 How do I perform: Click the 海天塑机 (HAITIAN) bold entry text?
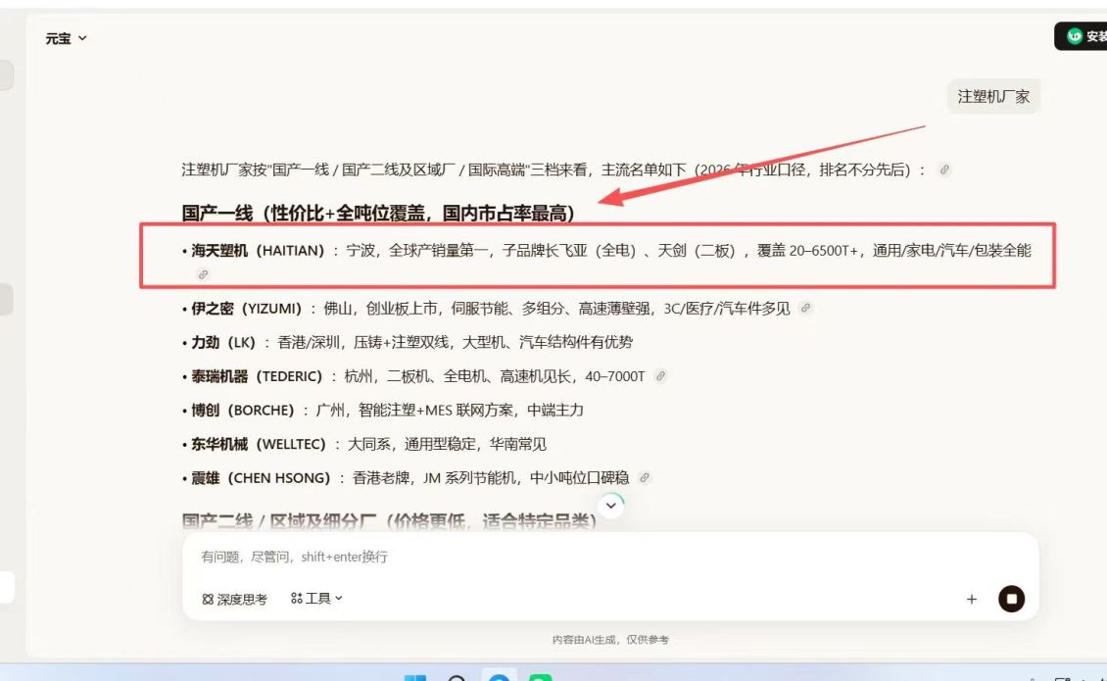click(x=258, y=250)
